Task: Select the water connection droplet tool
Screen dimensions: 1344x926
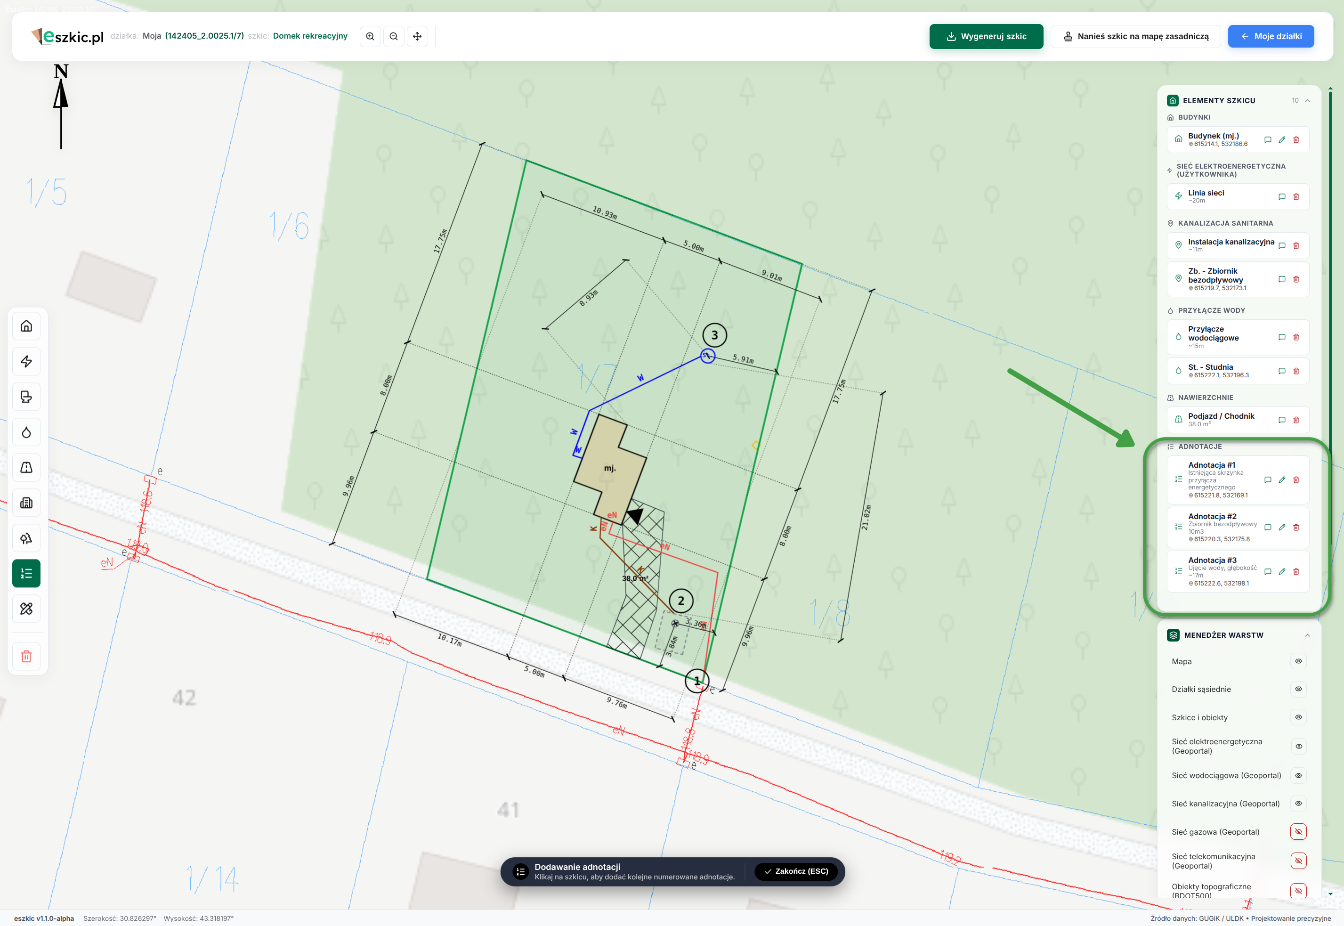Action: tap(26, 432)
